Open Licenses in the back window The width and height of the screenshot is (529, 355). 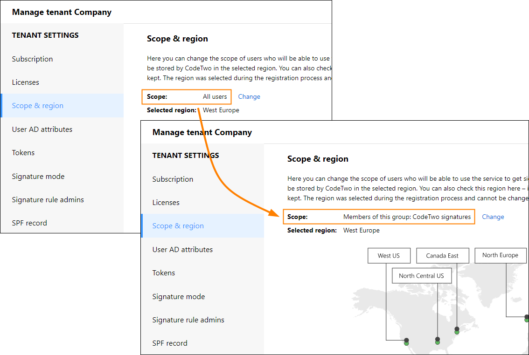click(25, 82)
